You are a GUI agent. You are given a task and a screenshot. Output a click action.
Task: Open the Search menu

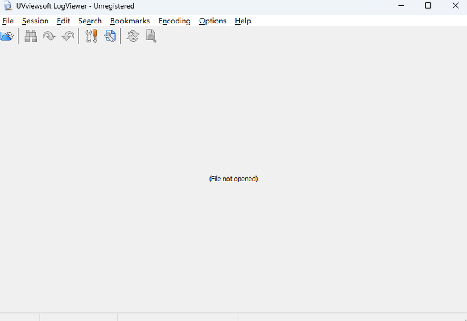click(90, 21)
